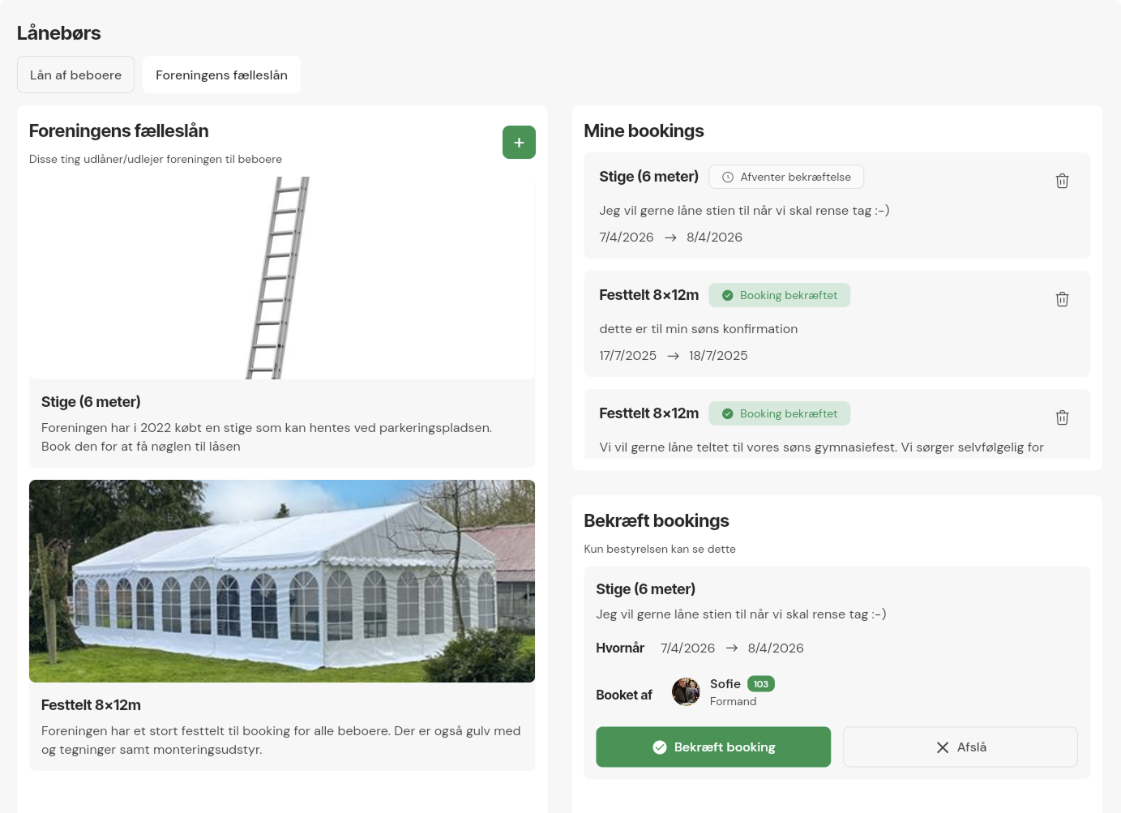This screenshot has width=1121, height=813.
Task: Select the Foreningens fælleslån tab
Action: tap(221, 75)
